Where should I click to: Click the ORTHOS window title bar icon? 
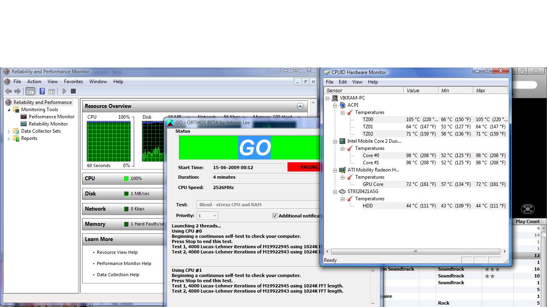click(170, 123)
